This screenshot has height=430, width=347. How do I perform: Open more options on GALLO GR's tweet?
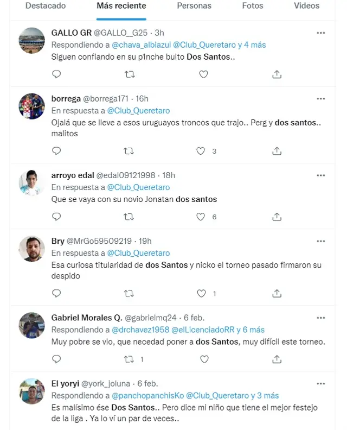pyautogui.click(x=321, y=33)
